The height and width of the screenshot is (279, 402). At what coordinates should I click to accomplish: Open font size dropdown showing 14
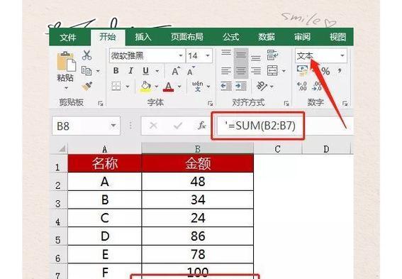click(x=208, y=55)
